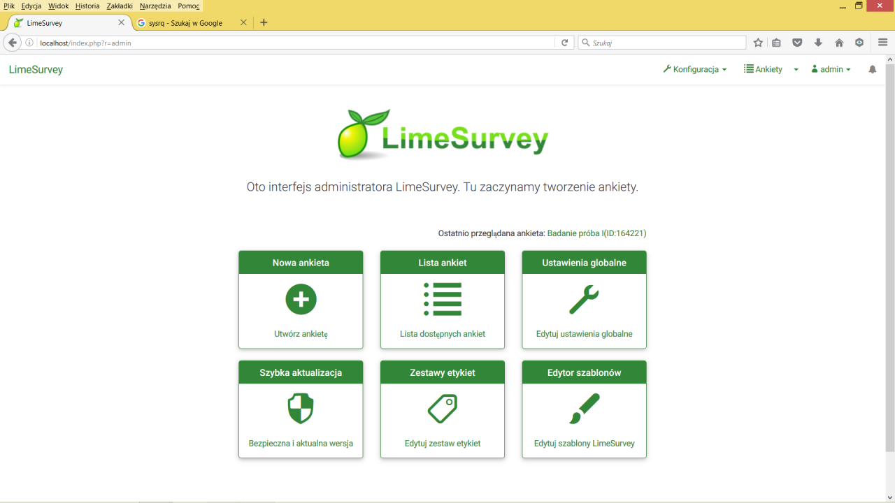Go back with browser back arrow
This screenshot has width=895, height=503.
pyautogui.click(x=13, y=43)
